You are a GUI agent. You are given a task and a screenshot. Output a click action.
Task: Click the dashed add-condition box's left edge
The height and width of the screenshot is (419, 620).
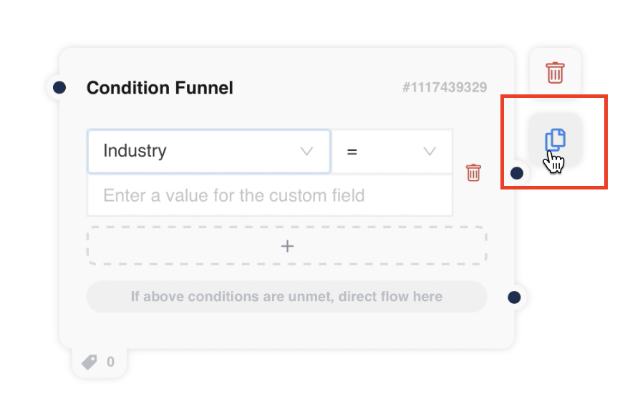point(89,246)
